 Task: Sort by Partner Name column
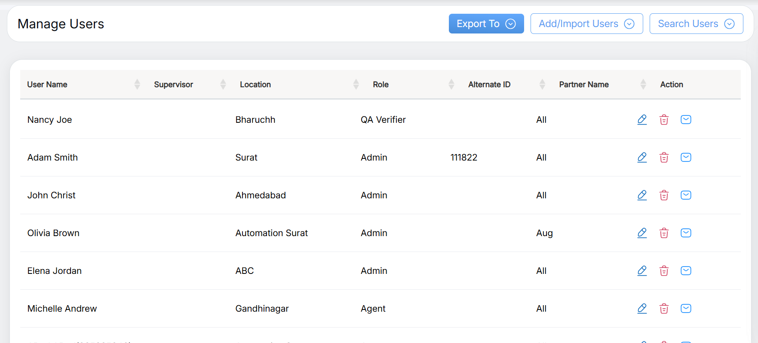[x=643, y=85]
